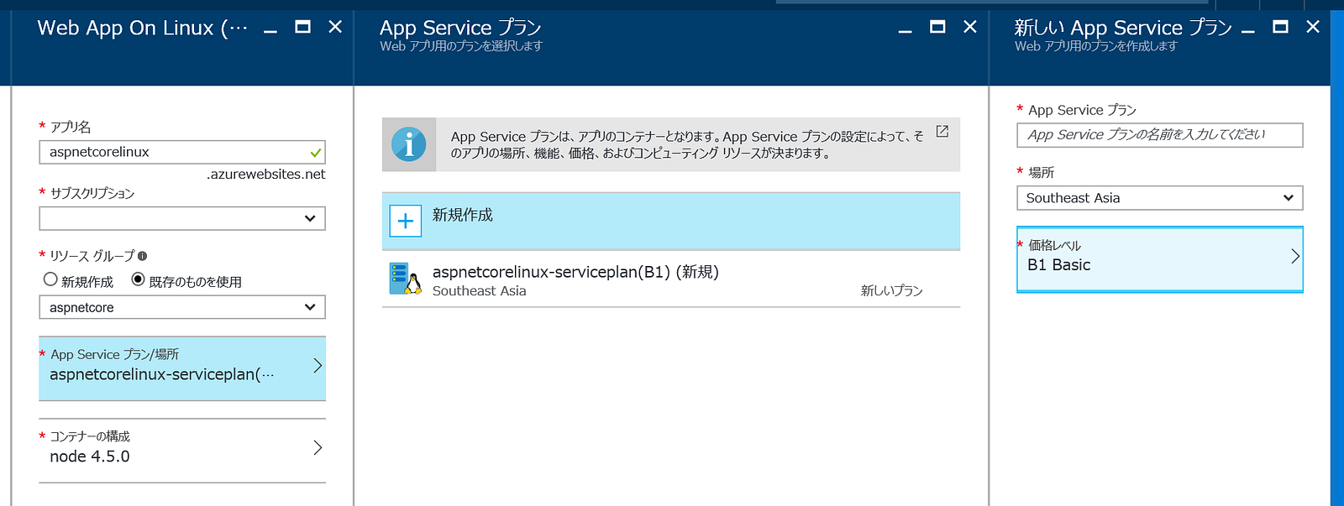Click the aspnetcorelinux-serviceplan(… value in left blade

click(x=162, y=374)
